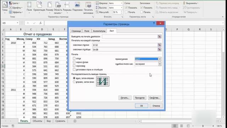Select вправо, затем вниз radio button
227x128 pixels.
(74, 82)
